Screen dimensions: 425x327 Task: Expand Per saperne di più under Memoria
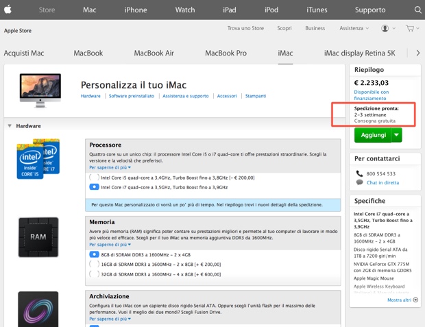click(x=110, y=245)
